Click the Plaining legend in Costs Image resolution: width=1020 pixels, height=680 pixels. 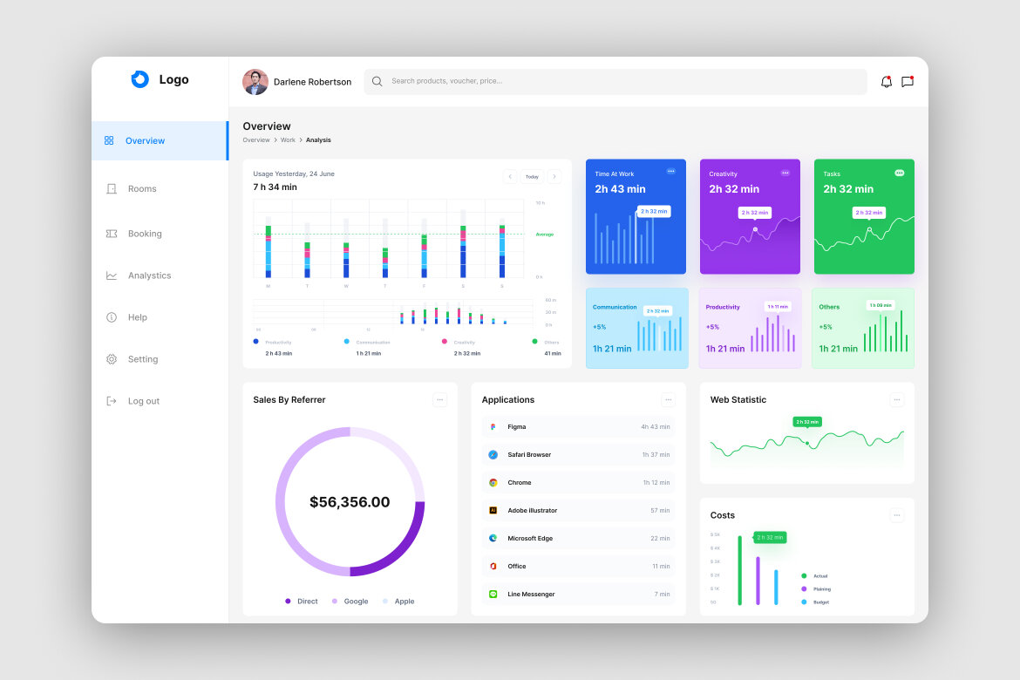point(816,589)
